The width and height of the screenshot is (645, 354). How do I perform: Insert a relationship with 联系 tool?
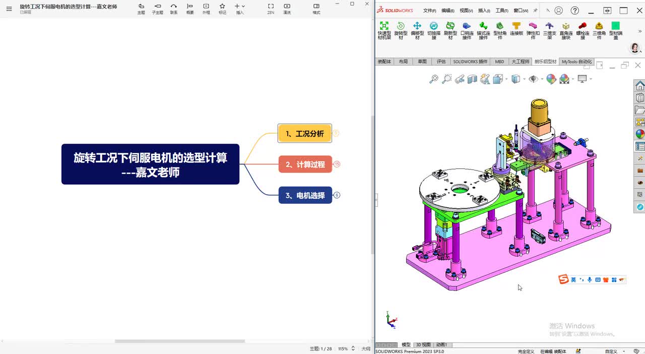pyautogui.click(x=174, y=9)
